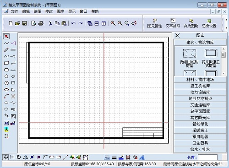Image resolution: width=229 pixels, height=168 pixels.
Task: Open print preview from toolbar
Action: [34, 23]
